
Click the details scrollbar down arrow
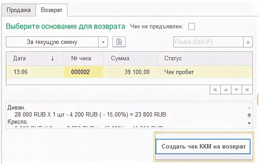click(x=249, y=123)
